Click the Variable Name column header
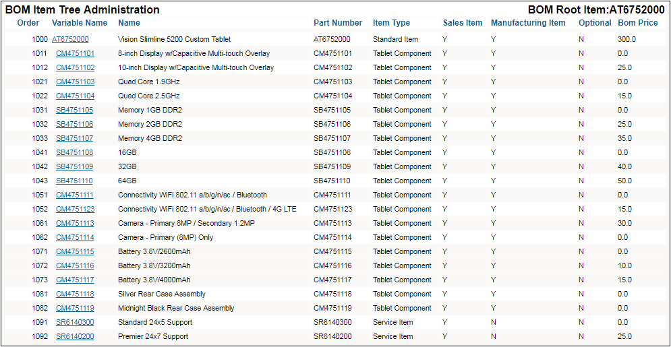The image size is (671, 347). (x=80, y=23)
